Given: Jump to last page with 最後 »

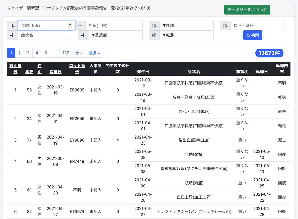Looking at the screenshot, I should click(94, 53).
